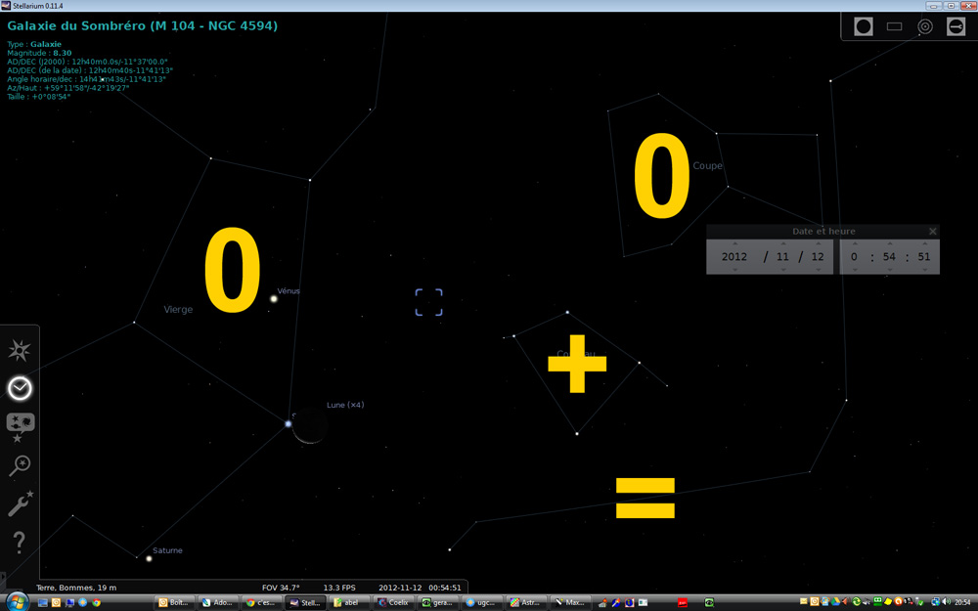This screenshot has height=611, width=978.
Task: Click the Google Drive tray icon
Action: click(836, 601)
